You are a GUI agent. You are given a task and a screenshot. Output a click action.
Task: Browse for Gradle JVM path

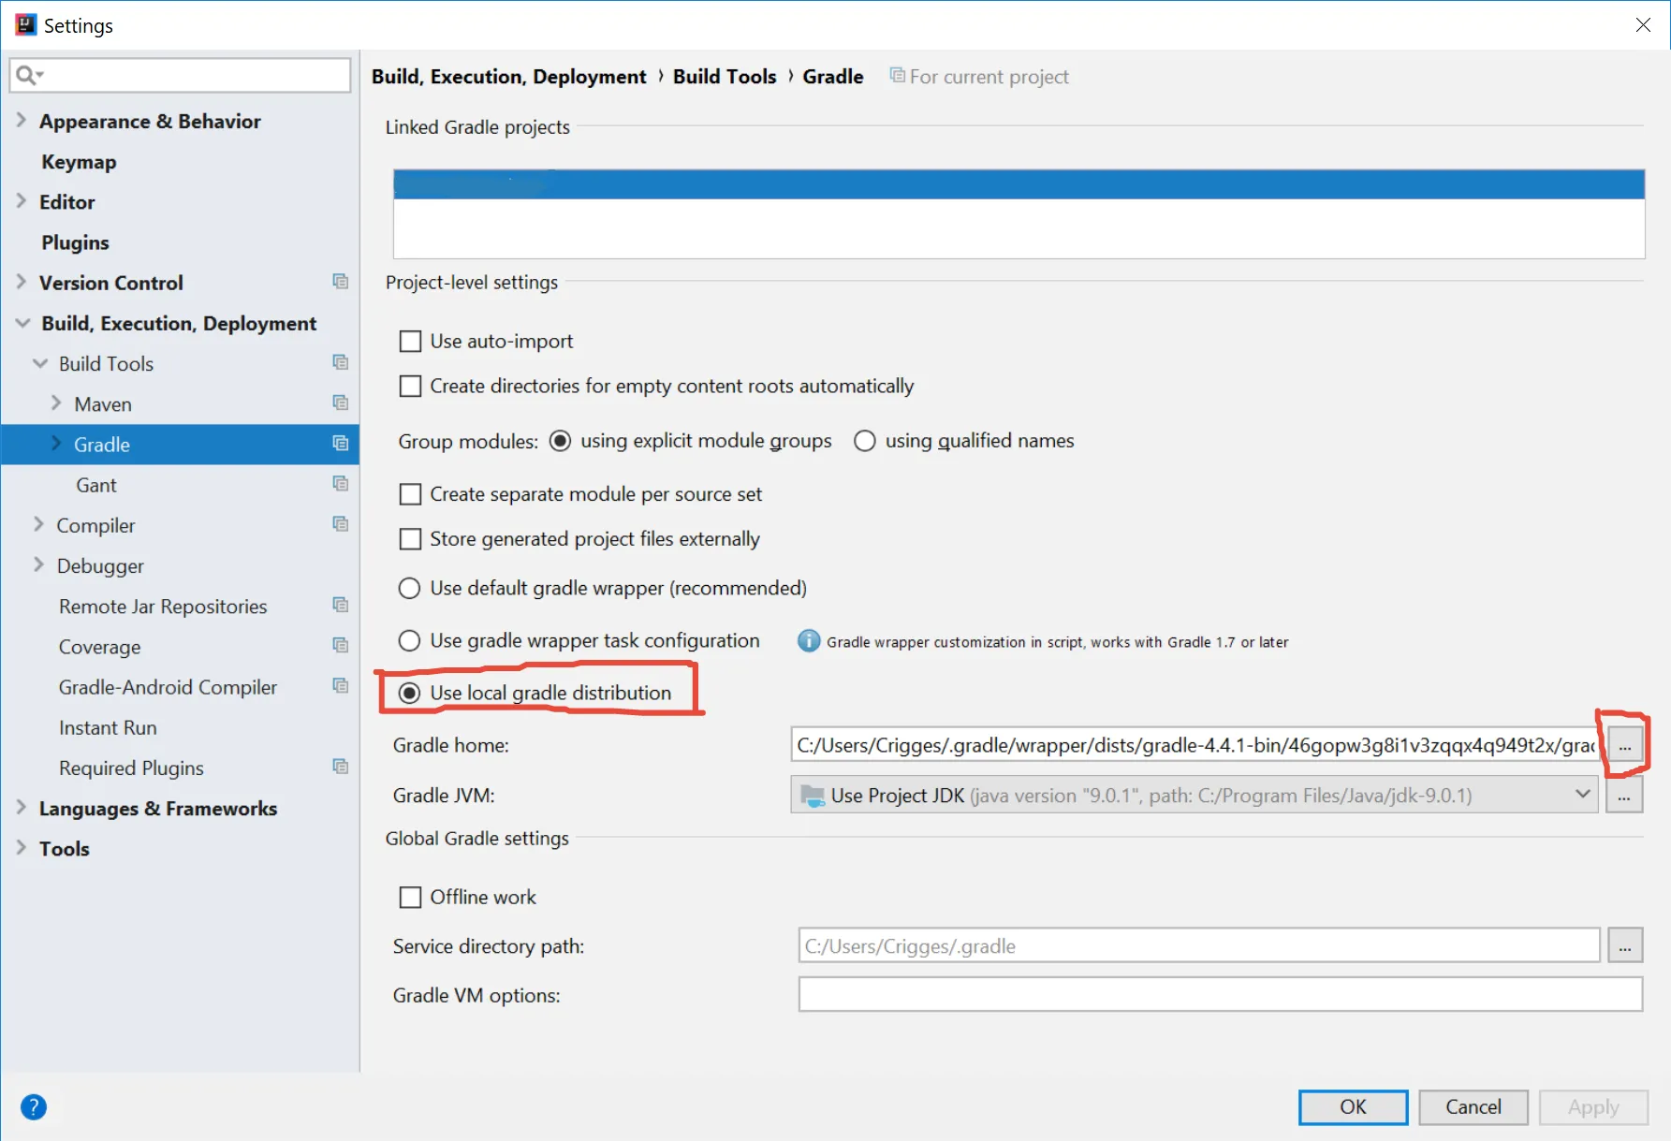click(1625, 796)
